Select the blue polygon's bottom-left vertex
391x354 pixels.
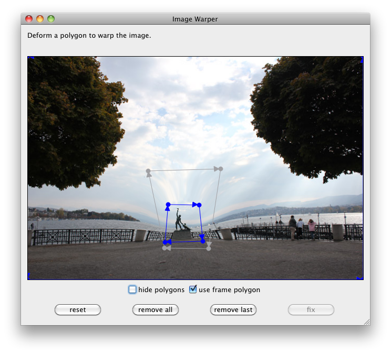165,242
